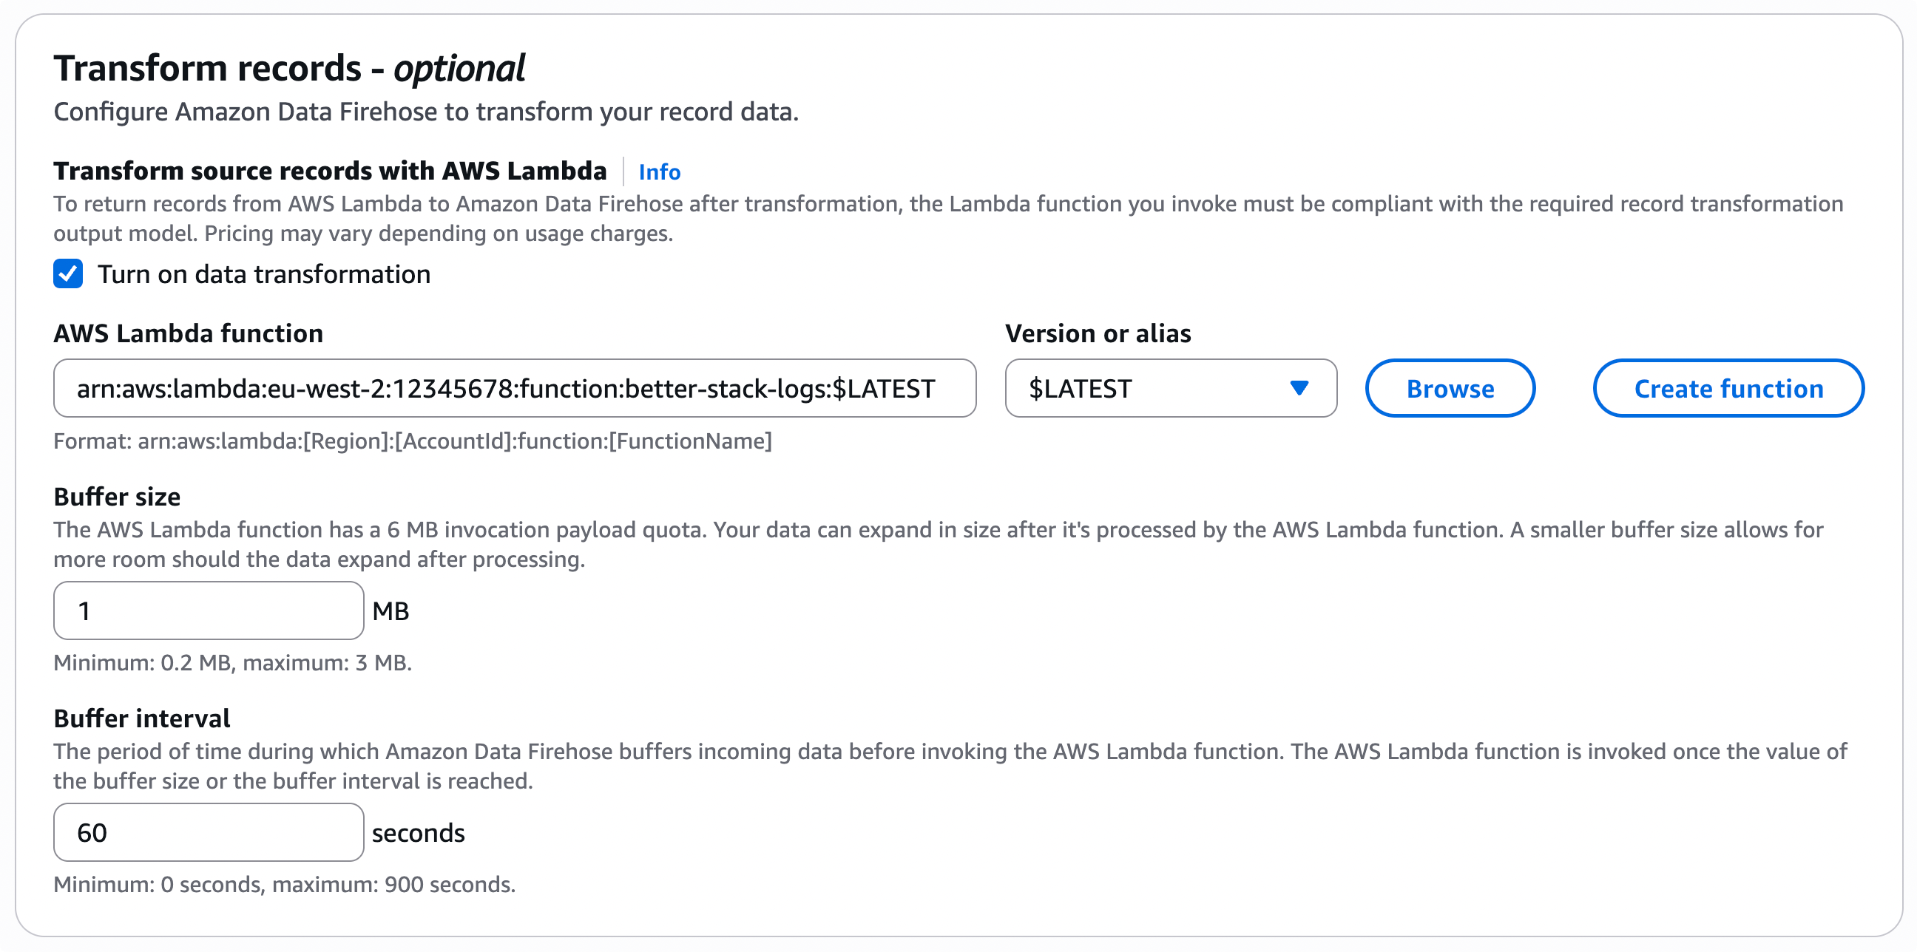
Task: Click the blue checkmark on the transformation checkbox
Action: 68,273
